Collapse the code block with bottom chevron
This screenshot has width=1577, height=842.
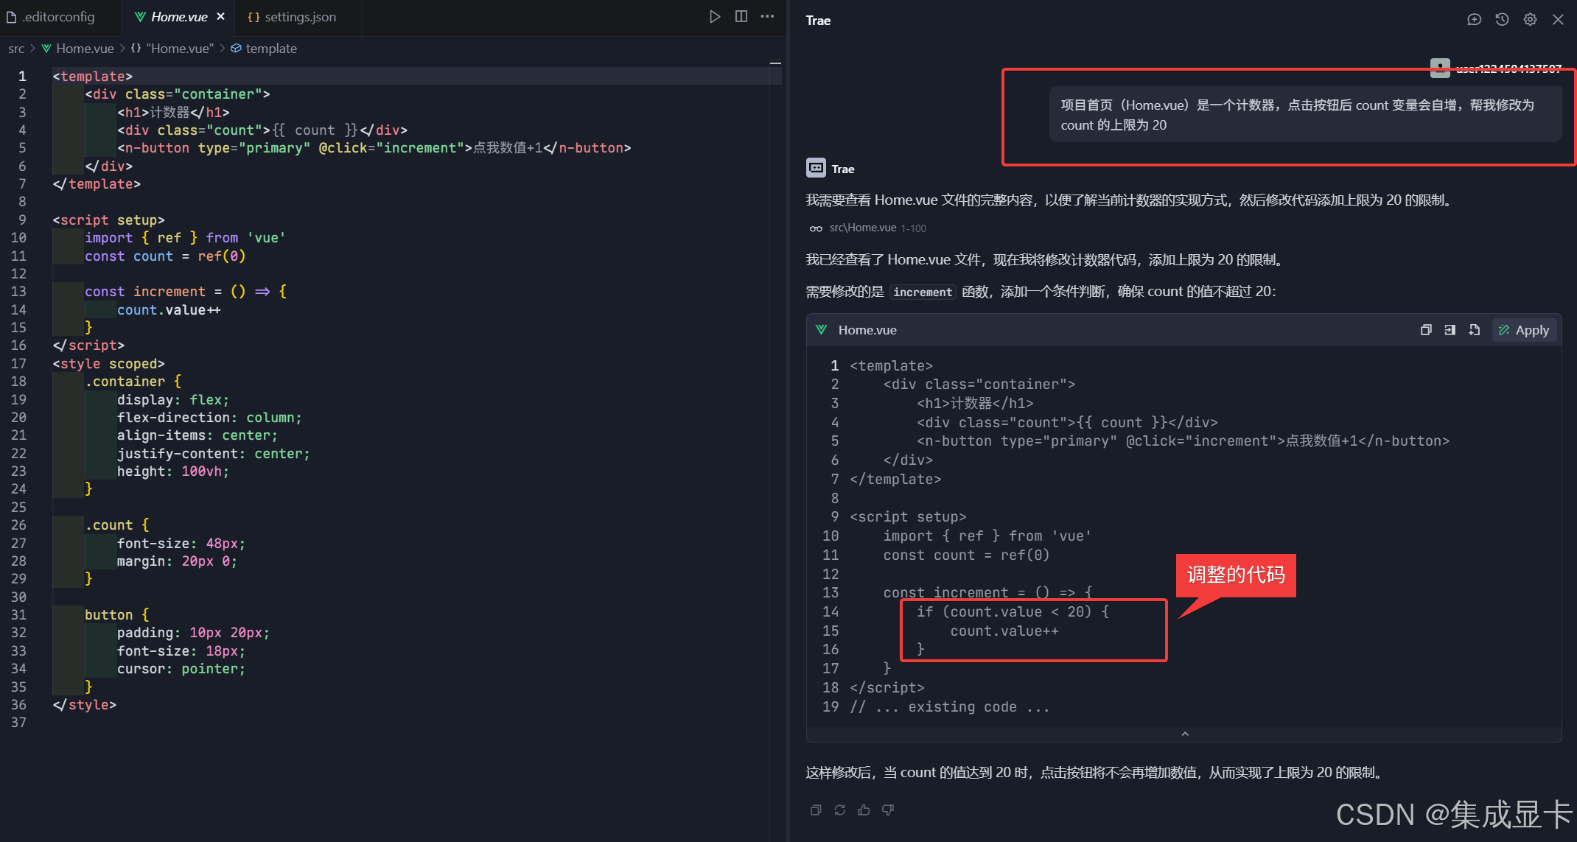(1184, 734)
